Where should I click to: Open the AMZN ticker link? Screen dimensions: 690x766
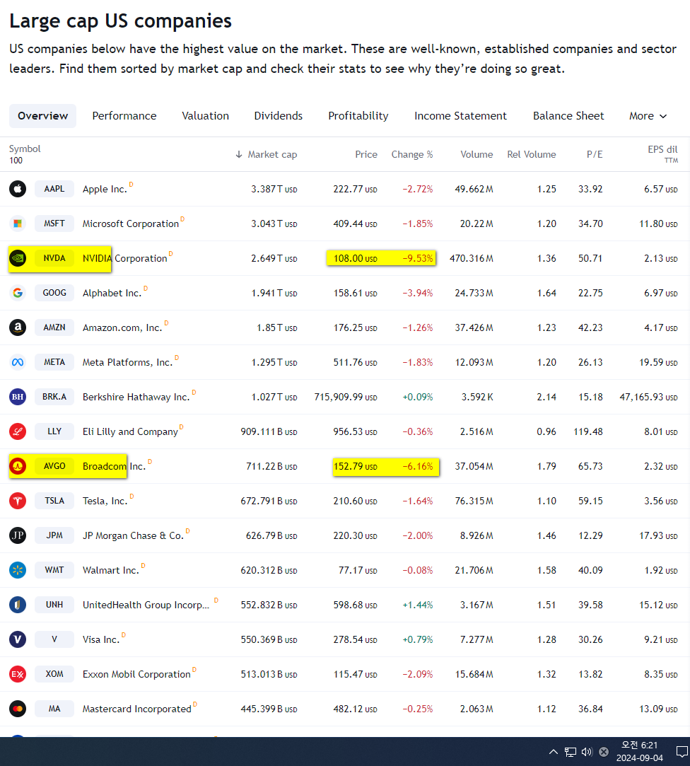pos(54,327)
